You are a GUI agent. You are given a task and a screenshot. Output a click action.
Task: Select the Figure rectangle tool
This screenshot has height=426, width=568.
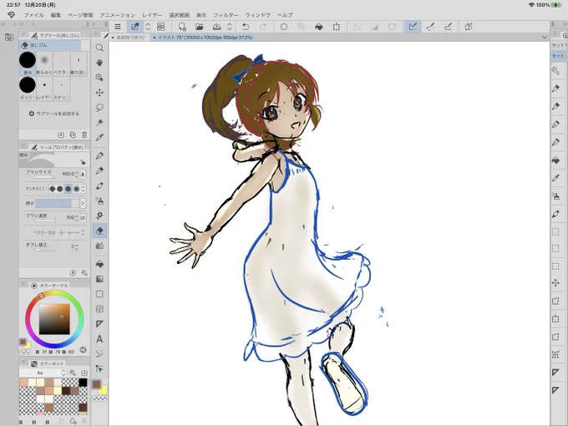point(99,294)
